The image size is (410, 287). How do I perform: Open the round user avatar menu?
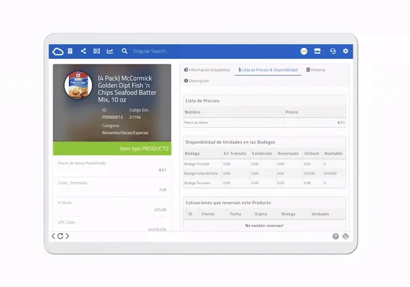tap(304, 51)
